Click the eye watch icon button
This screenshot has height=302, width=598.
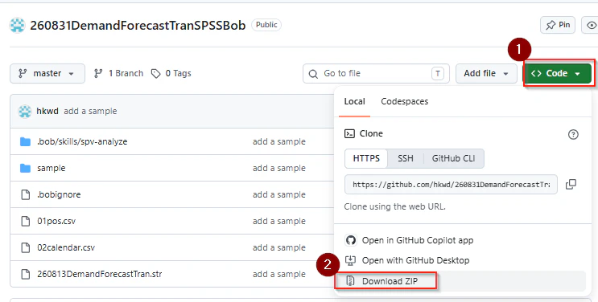pyautogui.click(x=591, y=25)
